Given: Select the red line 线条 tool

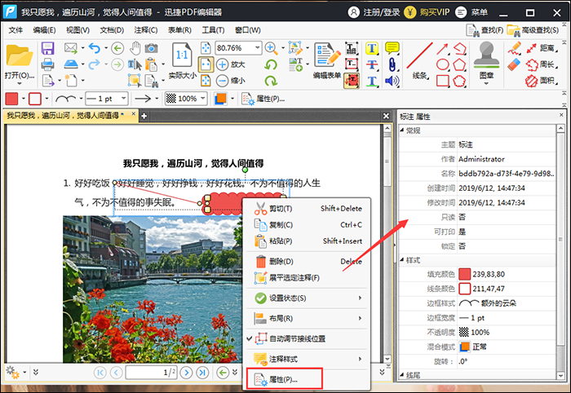Looking at the screenshot, I should tap(419, 61).
